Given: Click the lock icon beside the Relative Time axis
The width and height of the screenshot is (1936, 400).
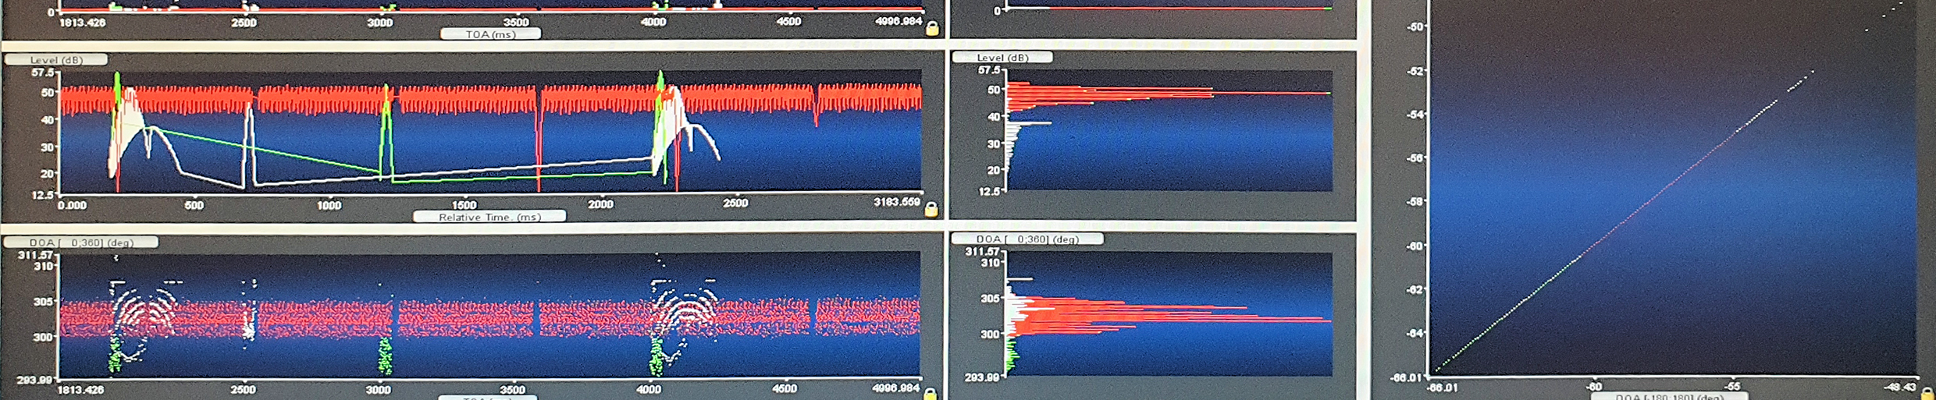Looking at the screenshot, I should pyautogui.click(x=931, y=209).
